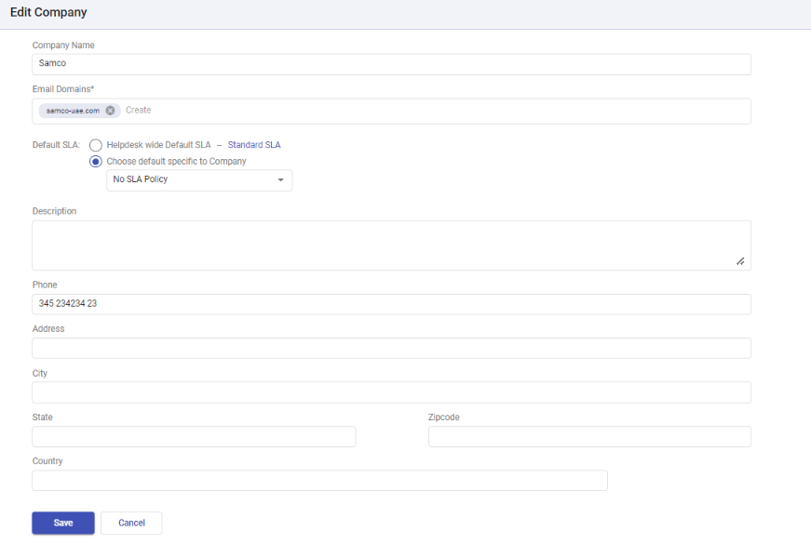This screenshot has width=811, height=557.
Task: Select Helpdesk wide Default SLA radio
Action: click(x=96, y=145)
